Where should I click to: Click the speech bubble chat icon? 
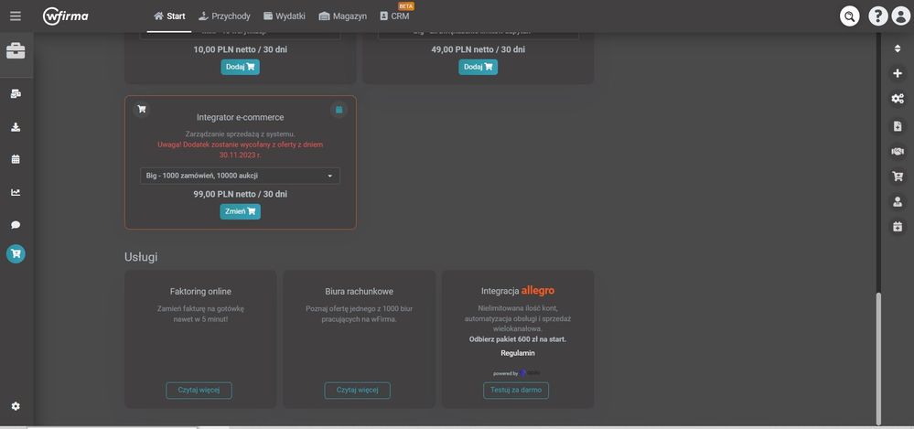pos(16,224)
